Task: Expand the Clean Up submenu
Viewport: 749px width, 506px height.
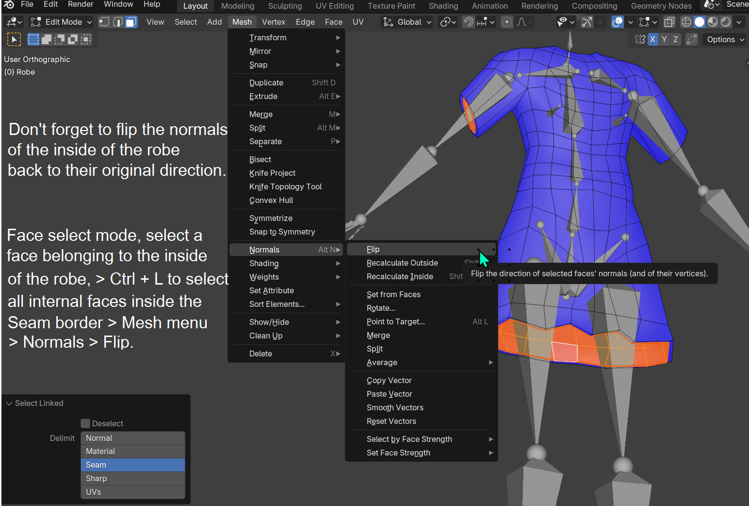Action: [286, 336]
